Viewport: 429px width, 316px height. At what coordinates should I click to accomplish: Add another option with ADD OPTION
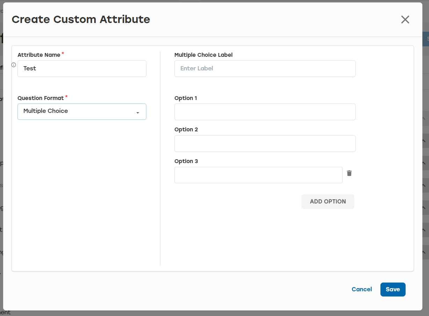[x=328, y=202]
